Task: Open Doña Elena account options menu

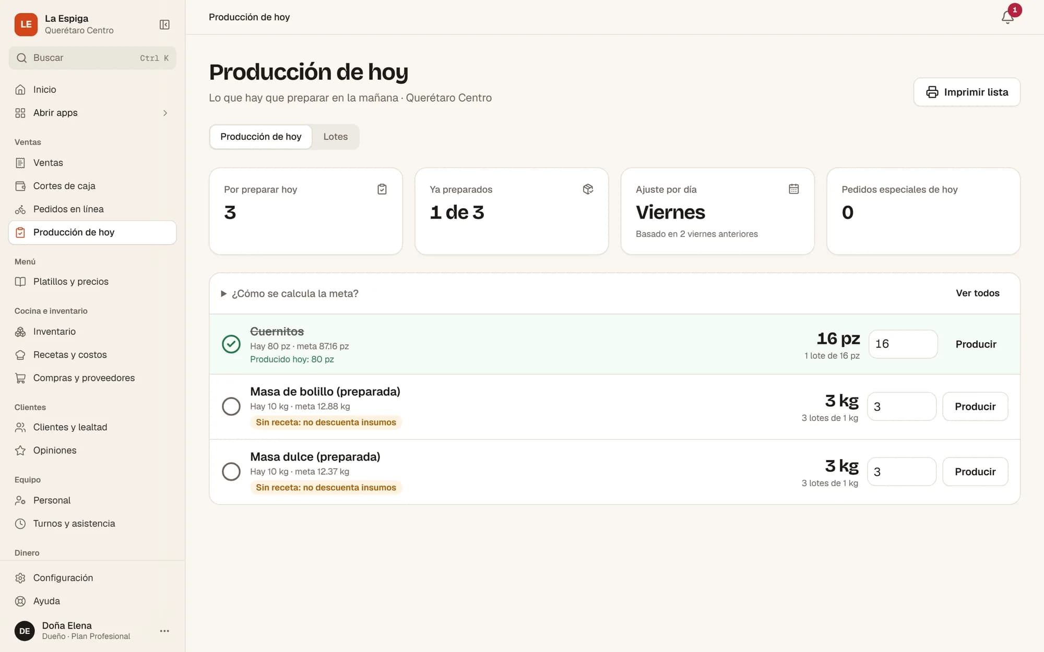Action: click(164, 631)
